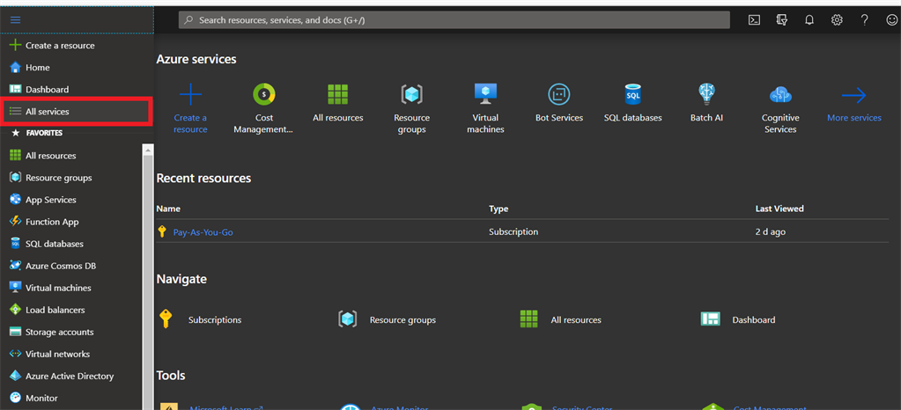Image resolution: width=901 pixels, height=410 pixels.
Task: Open the Virtual machines tile in Azure services
Action: (x=485, y=108)
